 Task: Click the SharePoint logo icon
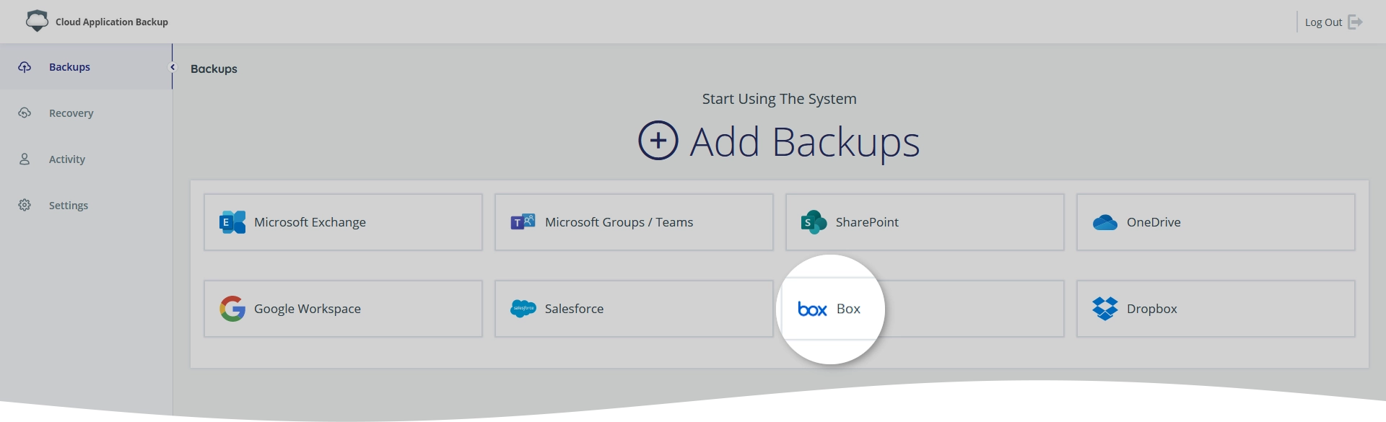(x=814, y=222)
